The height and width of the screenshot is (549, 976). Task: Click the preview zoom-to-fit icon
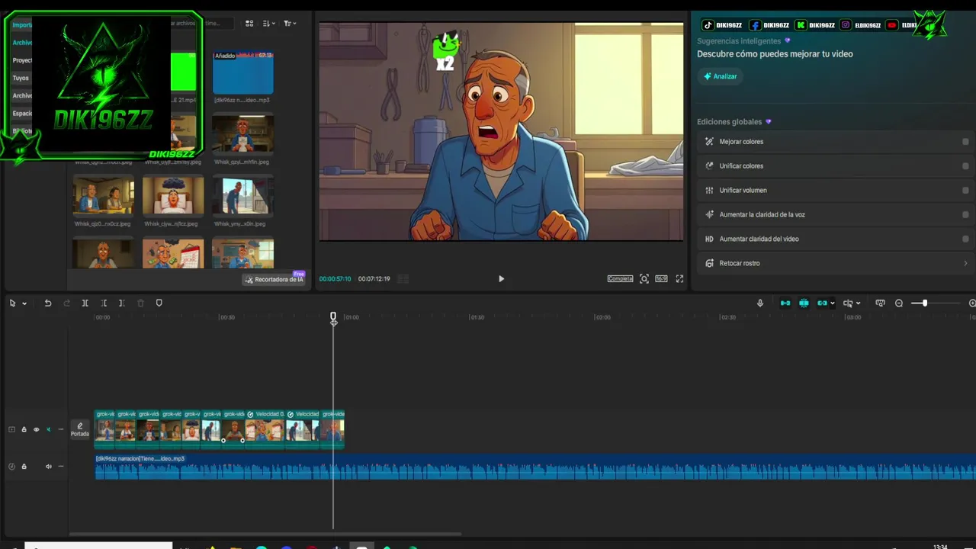(x=644, y=278)
